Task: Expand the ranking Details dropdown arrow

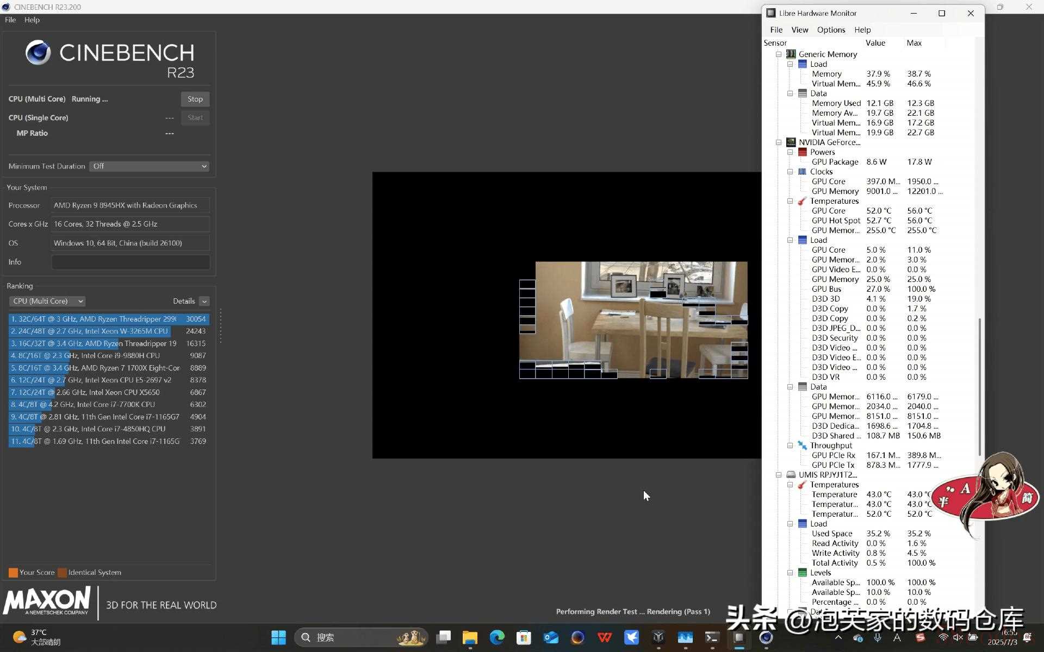Action: pyautogui.click(x=204, y=302)
